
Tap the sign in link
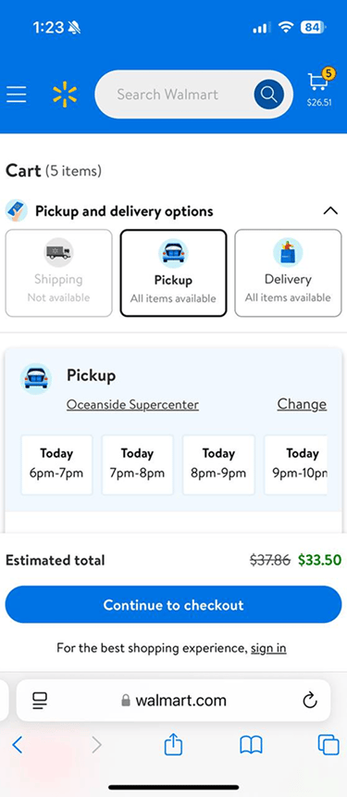point(268,648)
